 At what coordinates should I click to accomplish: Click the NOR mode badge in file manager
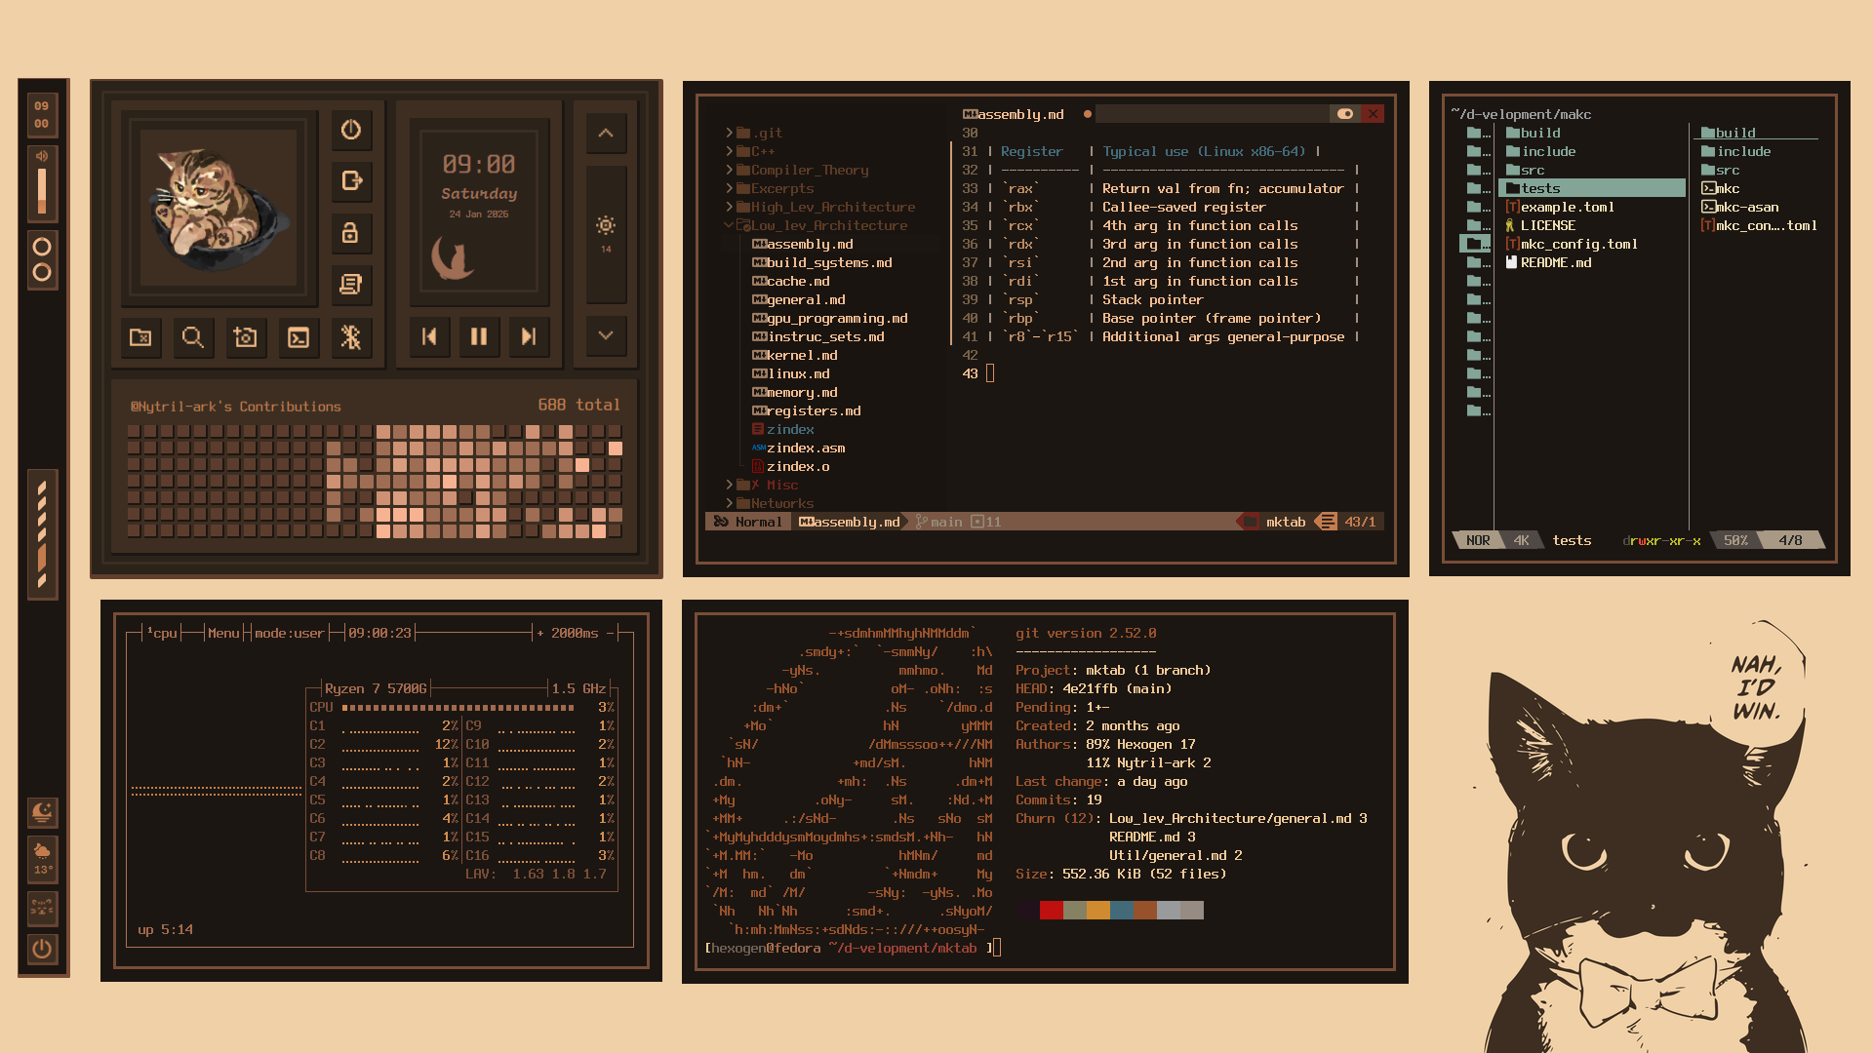tap(1478, 540)
